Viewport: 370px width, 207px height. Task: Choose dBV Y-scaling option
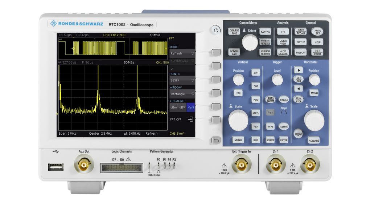[x=182, y=107]
